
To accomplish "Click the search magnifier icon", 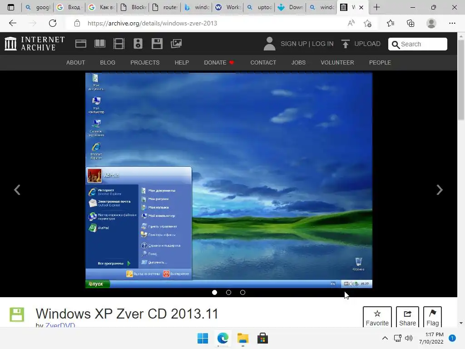I will [x=396, y=45].
